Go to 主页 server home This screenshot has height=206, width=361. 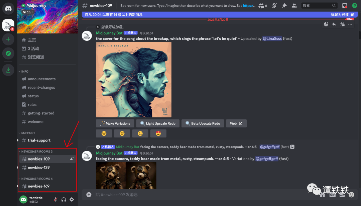pyautogui.click(x=48, y=40)
